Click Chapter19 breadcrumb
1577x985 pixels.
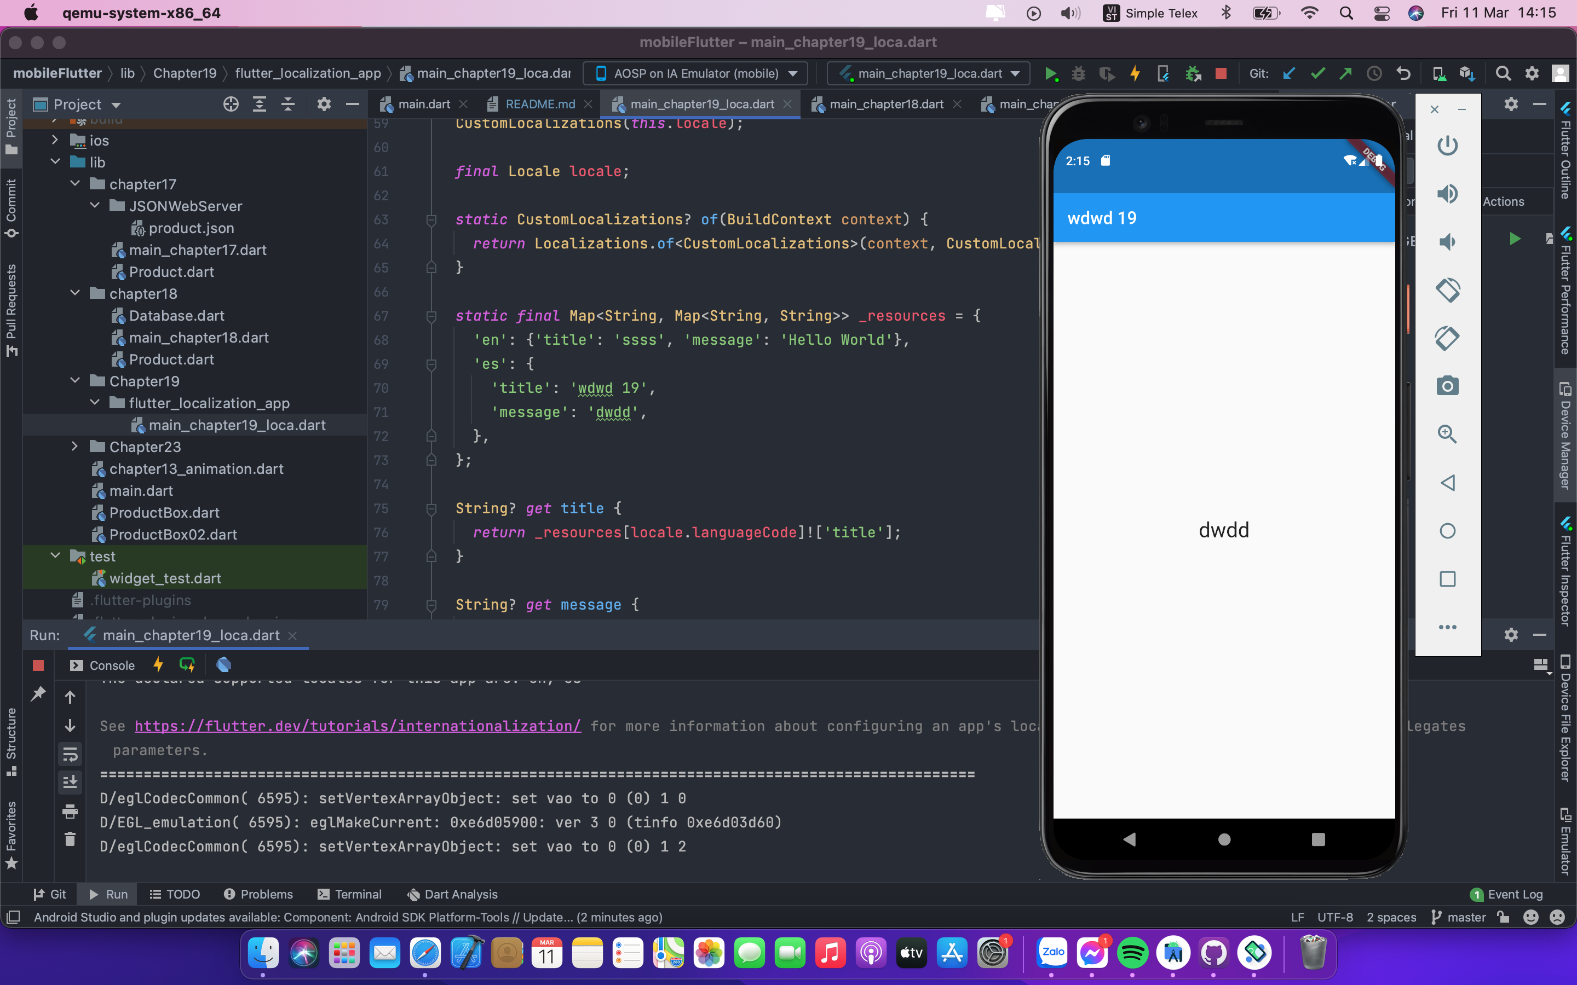click(x=185, y=73)
